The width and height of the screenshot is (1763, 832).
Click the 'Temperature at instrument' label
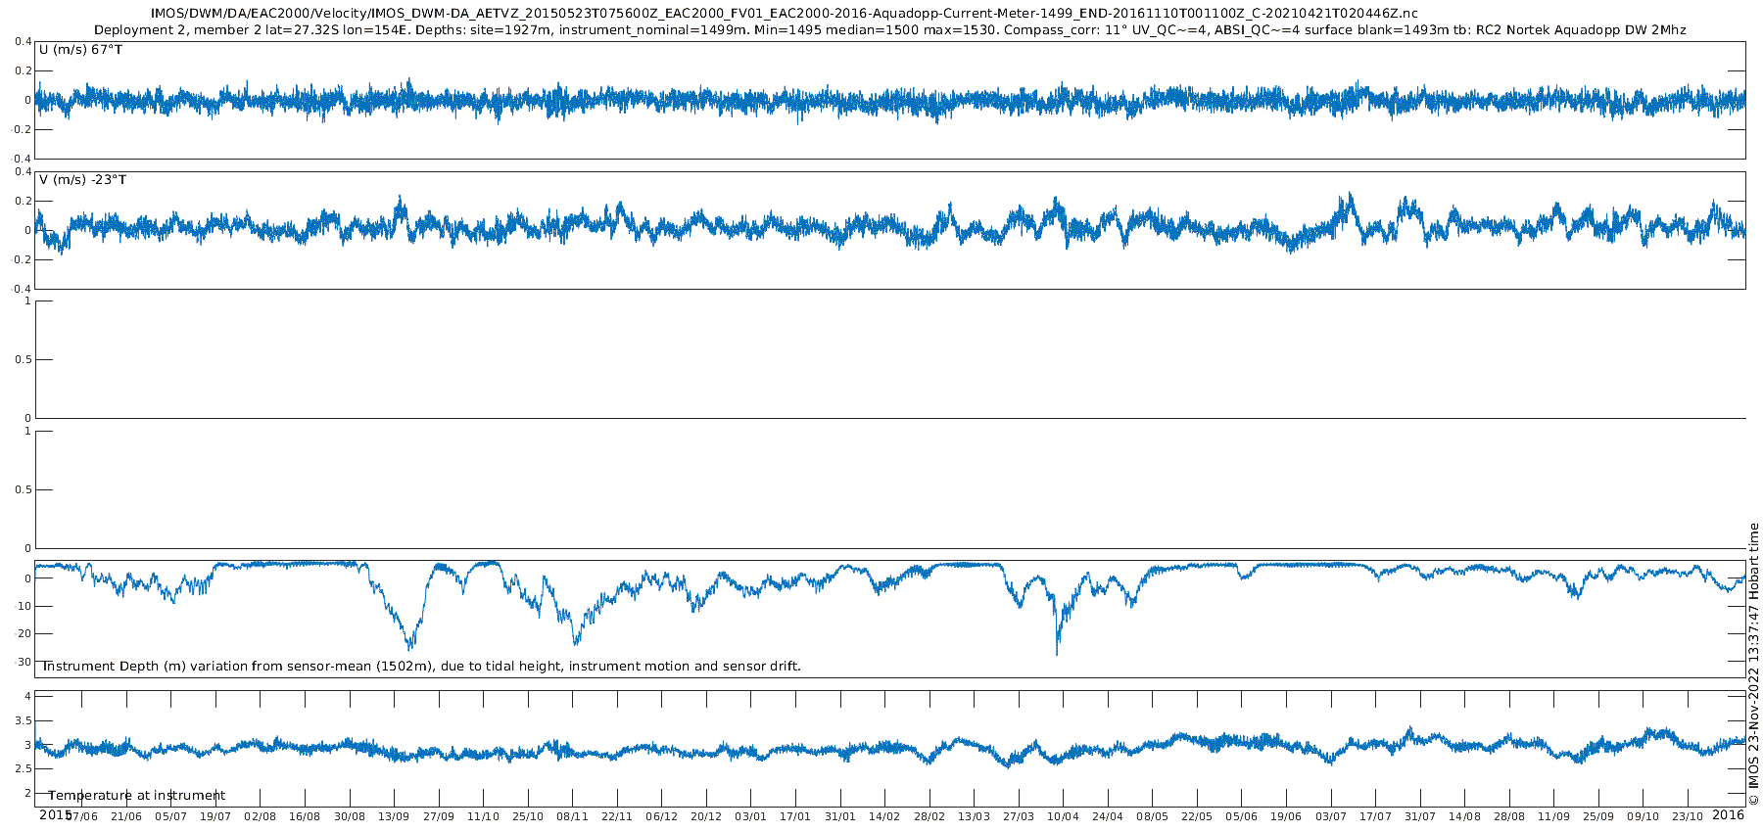pyautogui.click(x=137, y=796)
